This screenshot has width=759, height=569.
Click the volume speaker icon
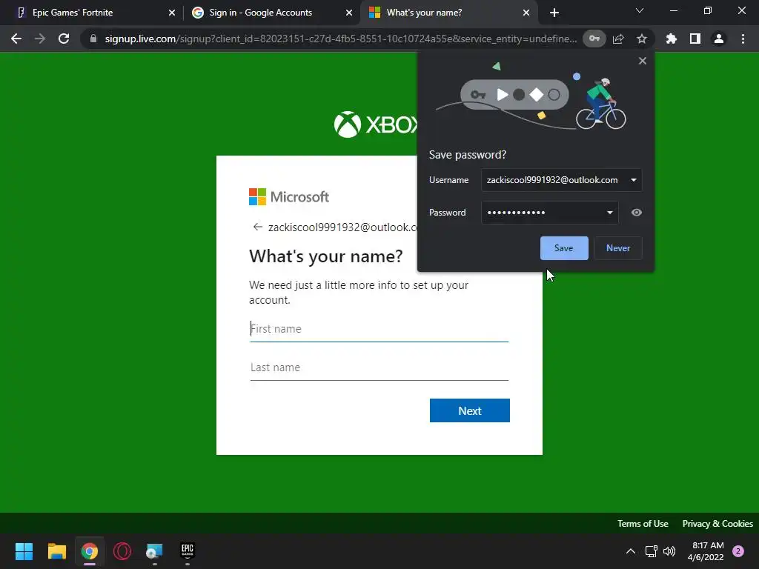click(x=669, y=551)
